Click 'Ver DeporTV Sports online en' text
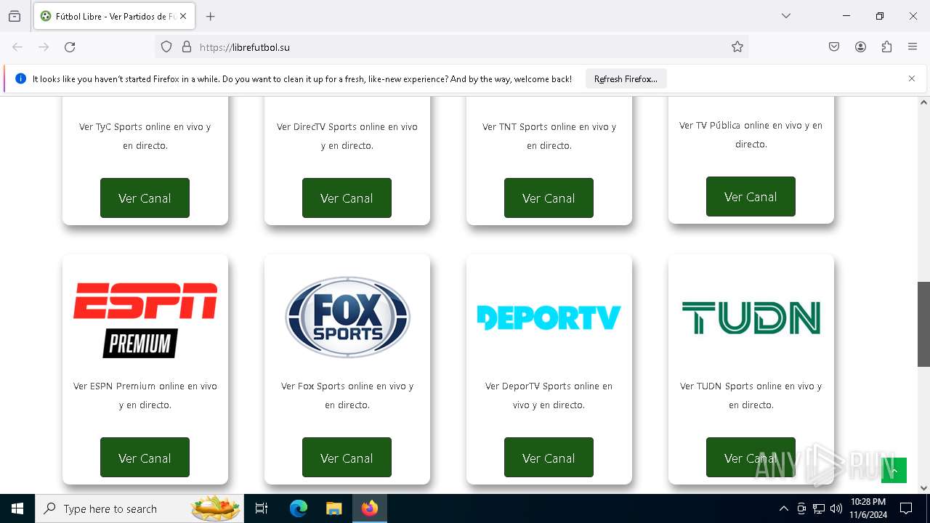 (549, 386)
